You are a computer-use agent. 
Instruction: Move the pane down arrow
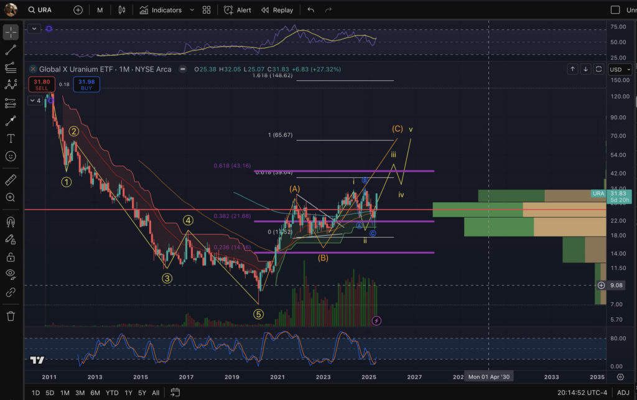tap(585, 70)
